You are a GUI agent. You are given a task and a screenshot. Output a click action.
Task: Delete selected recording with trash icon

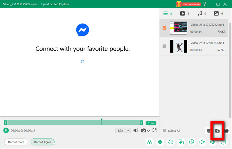[208, 131]
